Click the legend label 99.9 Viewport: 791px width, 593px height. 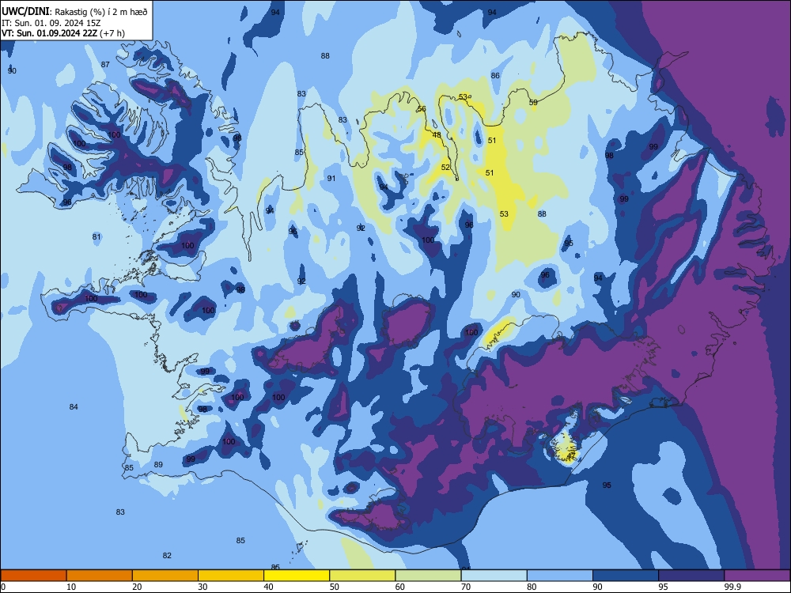732,587
